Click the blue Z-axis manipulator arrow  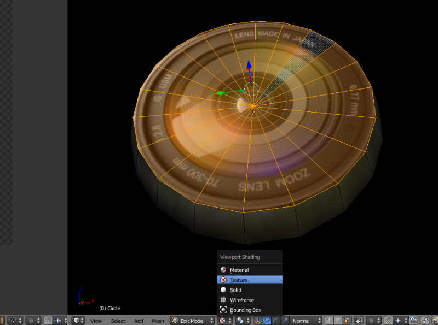click(249, 66)
